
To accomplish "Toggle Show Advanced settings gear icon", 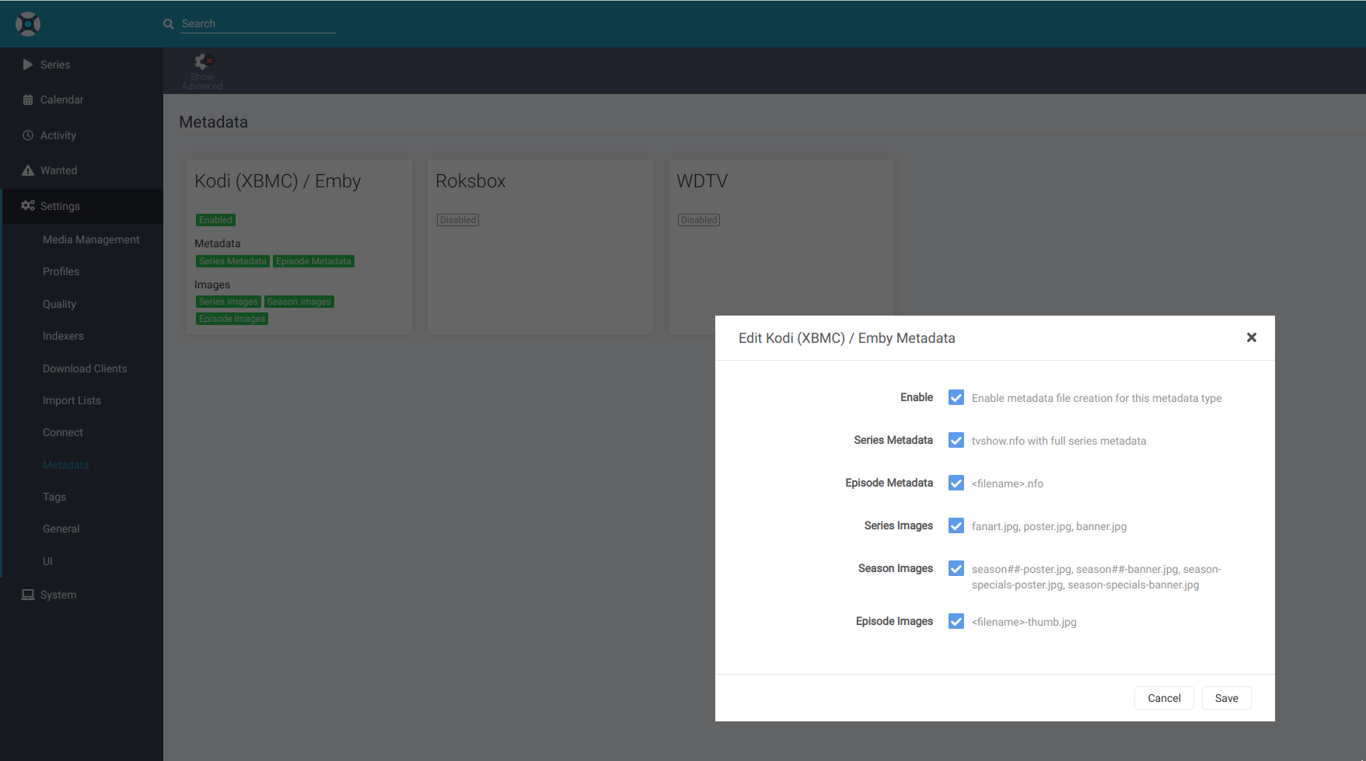I will 203,62.
